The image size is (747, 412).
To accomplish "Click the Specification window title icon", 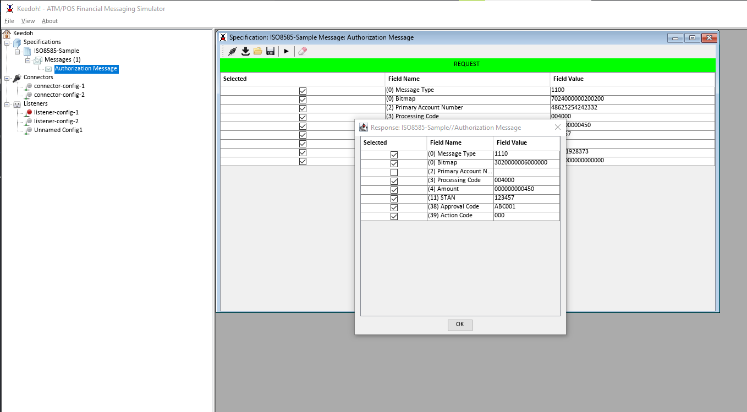I will click(223, 37).
